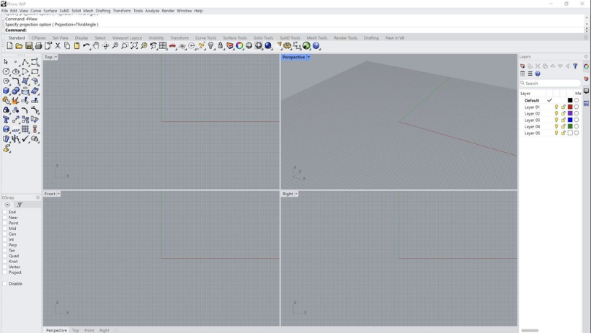Click the red car Named Views icon
Viewport: 591px width, 333px height.
tap(172, 45)
